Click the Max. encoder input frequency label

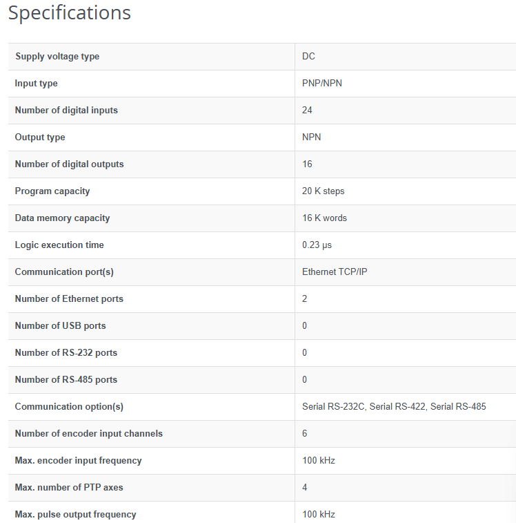pos(78,461)
